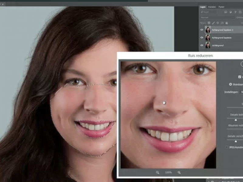
Task: Filter layers by adjustment layers icon
Action: tap(230, 12)
